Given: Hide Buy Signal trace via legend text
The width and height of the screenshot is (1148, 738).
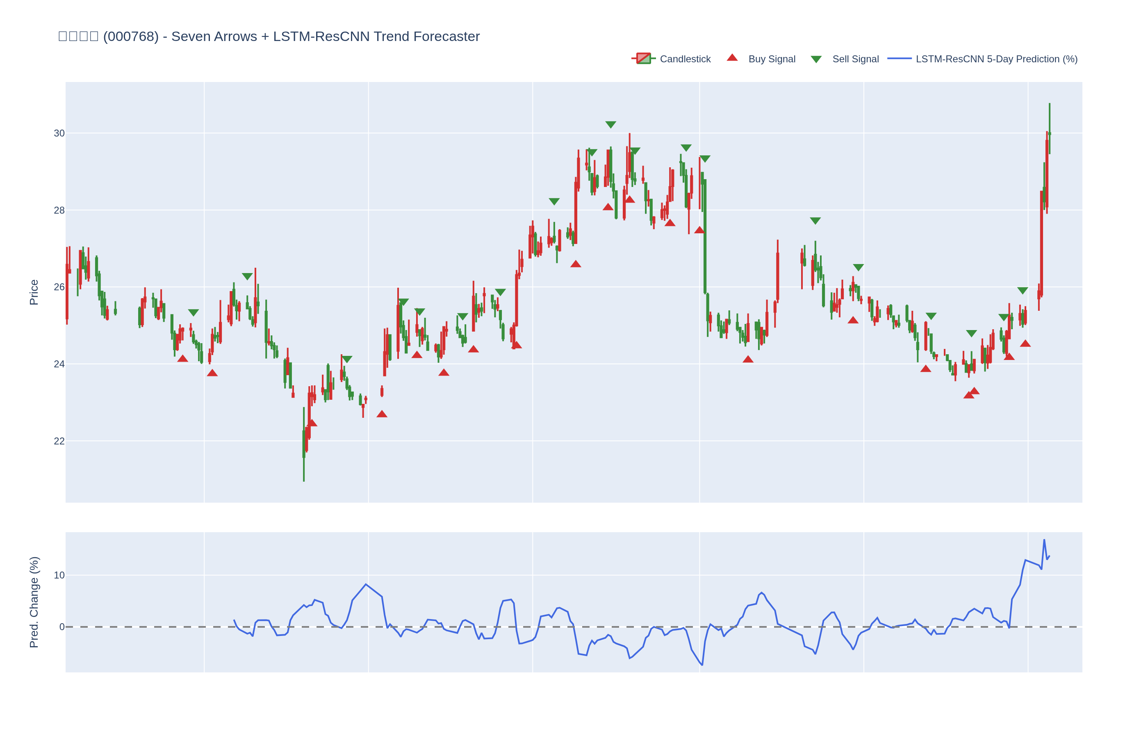Looking at the screenshot, I should click(771, 59).
